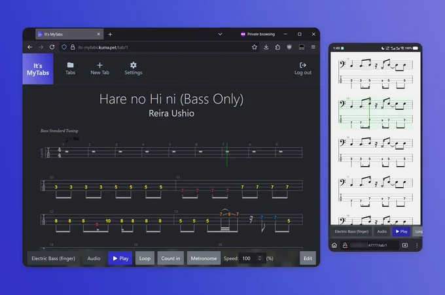
Task: Bookmark this page with the star icon
Action: click(255, 47)
